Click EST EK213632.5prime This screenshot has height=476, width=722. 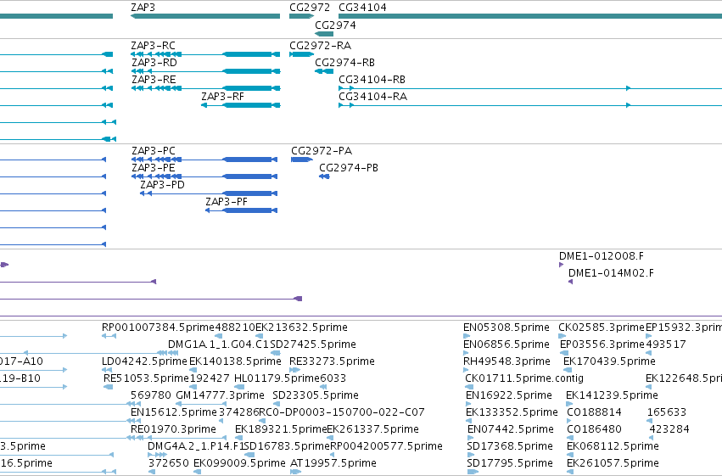[301, 328]
